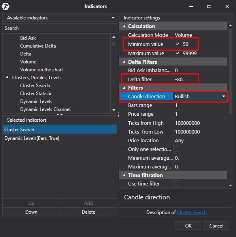Select Volume indicator in list
The height and width of the screenshot is (237, 236).
point(28,62)
